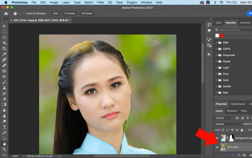Select the Move tool
The width and height of the screenshot is (252, 158).
(x=4, y=26)
